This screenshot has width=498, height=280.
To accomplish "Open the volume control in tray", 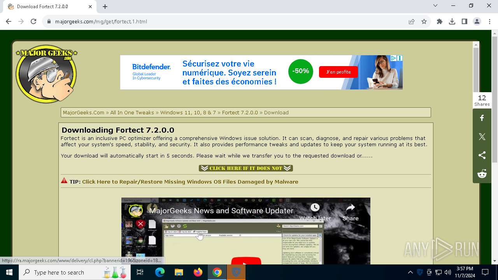I will click(448, 272).
